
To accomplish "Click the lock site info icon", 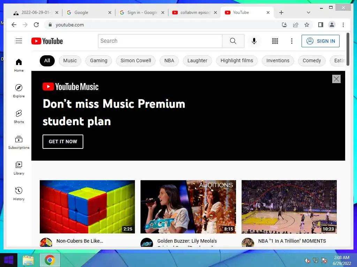I will pyautogui.click(x=50, y=25).
